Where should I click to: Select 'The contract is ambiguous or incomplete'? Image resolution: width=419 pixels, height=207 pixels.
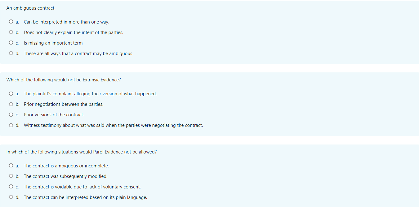tap(11, 166)
